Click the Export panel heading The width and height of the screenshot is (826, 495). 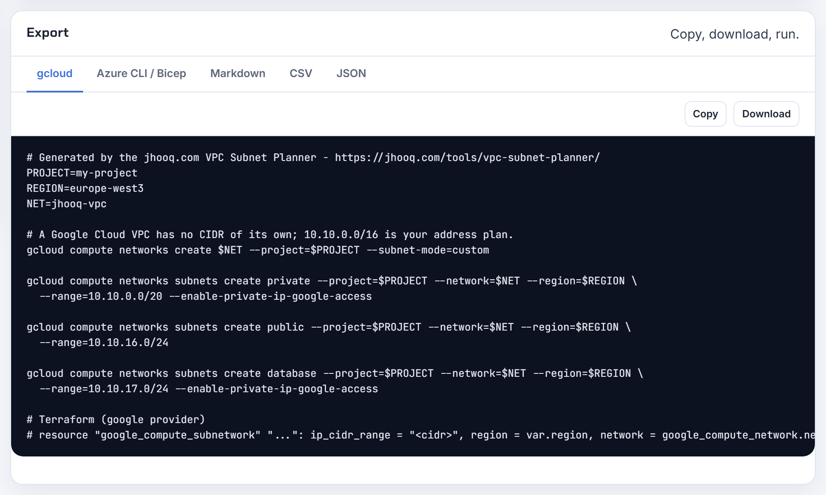(48, 33)
